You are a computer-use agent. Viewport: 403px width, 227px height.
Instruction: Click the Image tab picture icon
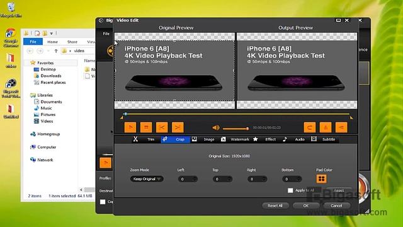pyautogui.click(x=195, y=139)
